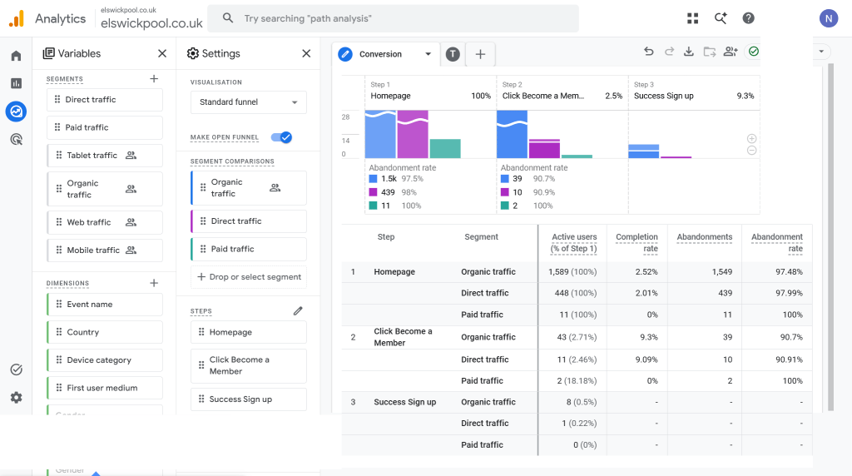The height and width of the screenshot is (476, 852).
Task: Click the Abandonments column header
Action: pos(704,237)
